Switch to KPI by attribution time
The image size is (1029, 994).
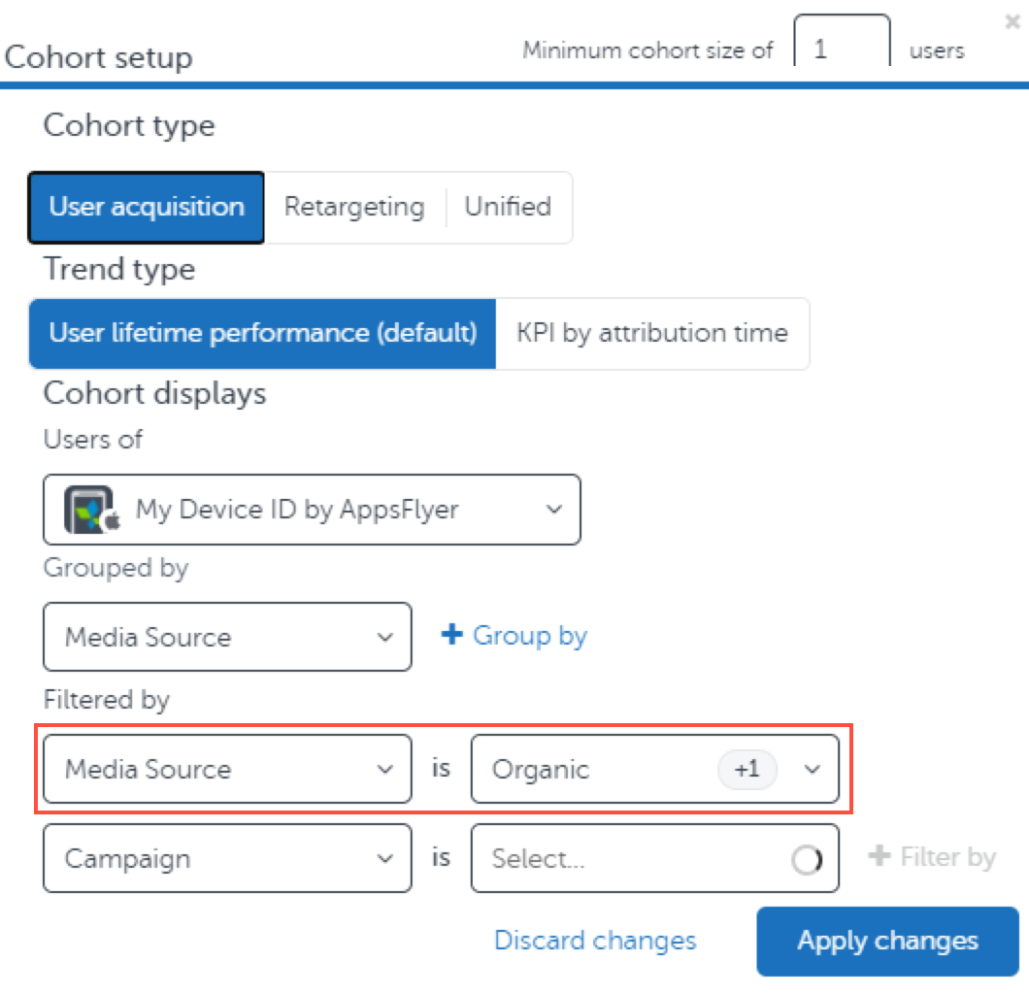pyautogui.click(x=651, y=333)
